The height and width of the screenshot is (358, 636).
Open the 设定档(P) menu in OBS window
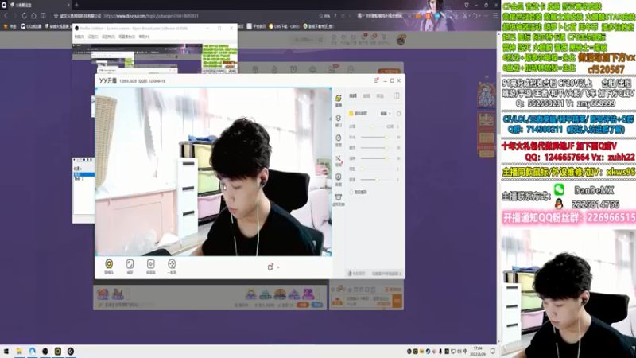(108, 37)
